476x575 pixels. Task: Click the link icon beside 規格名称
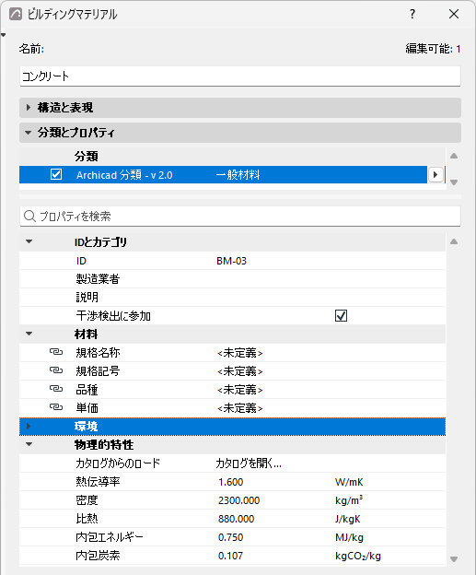click(x=56, y=352)
